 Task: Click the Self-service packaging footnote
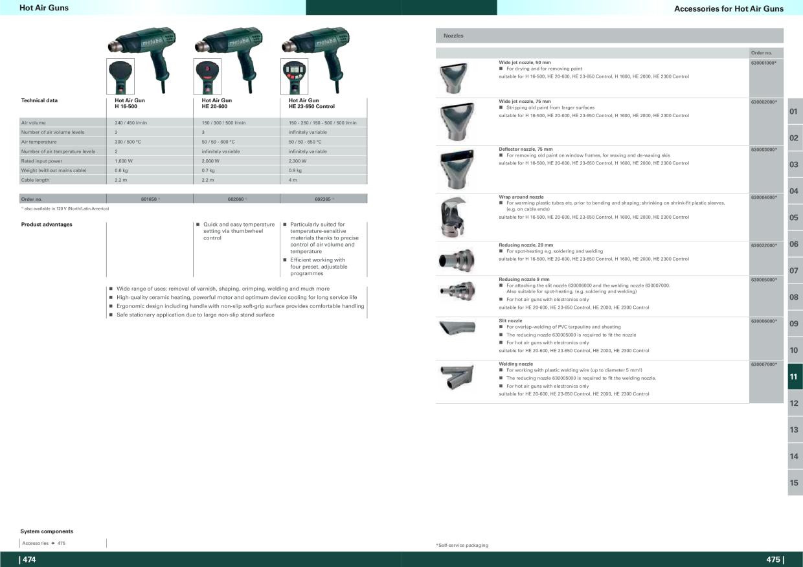point(462,546)
